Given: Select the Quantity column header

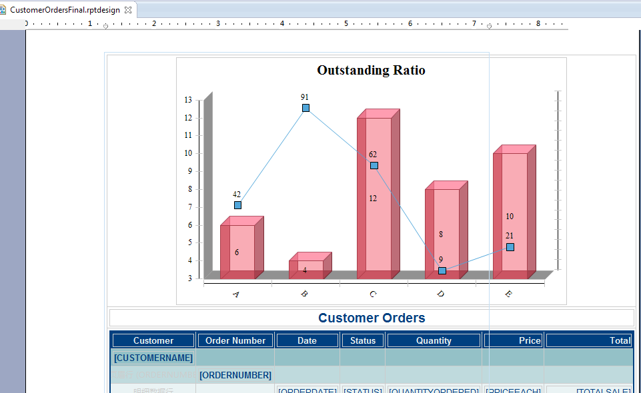Looking at the screenshot, I should [x=434, y=340].
